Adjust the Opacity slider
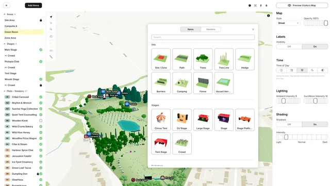 click(316, 23)
